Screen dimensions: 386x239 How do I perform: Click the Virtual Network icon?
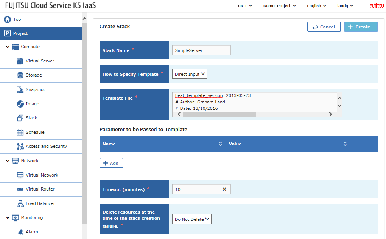20,175
